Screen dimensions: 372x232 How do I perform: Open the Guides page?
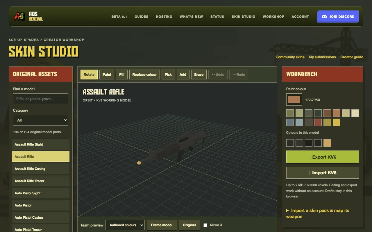click(x=142, y=17)
